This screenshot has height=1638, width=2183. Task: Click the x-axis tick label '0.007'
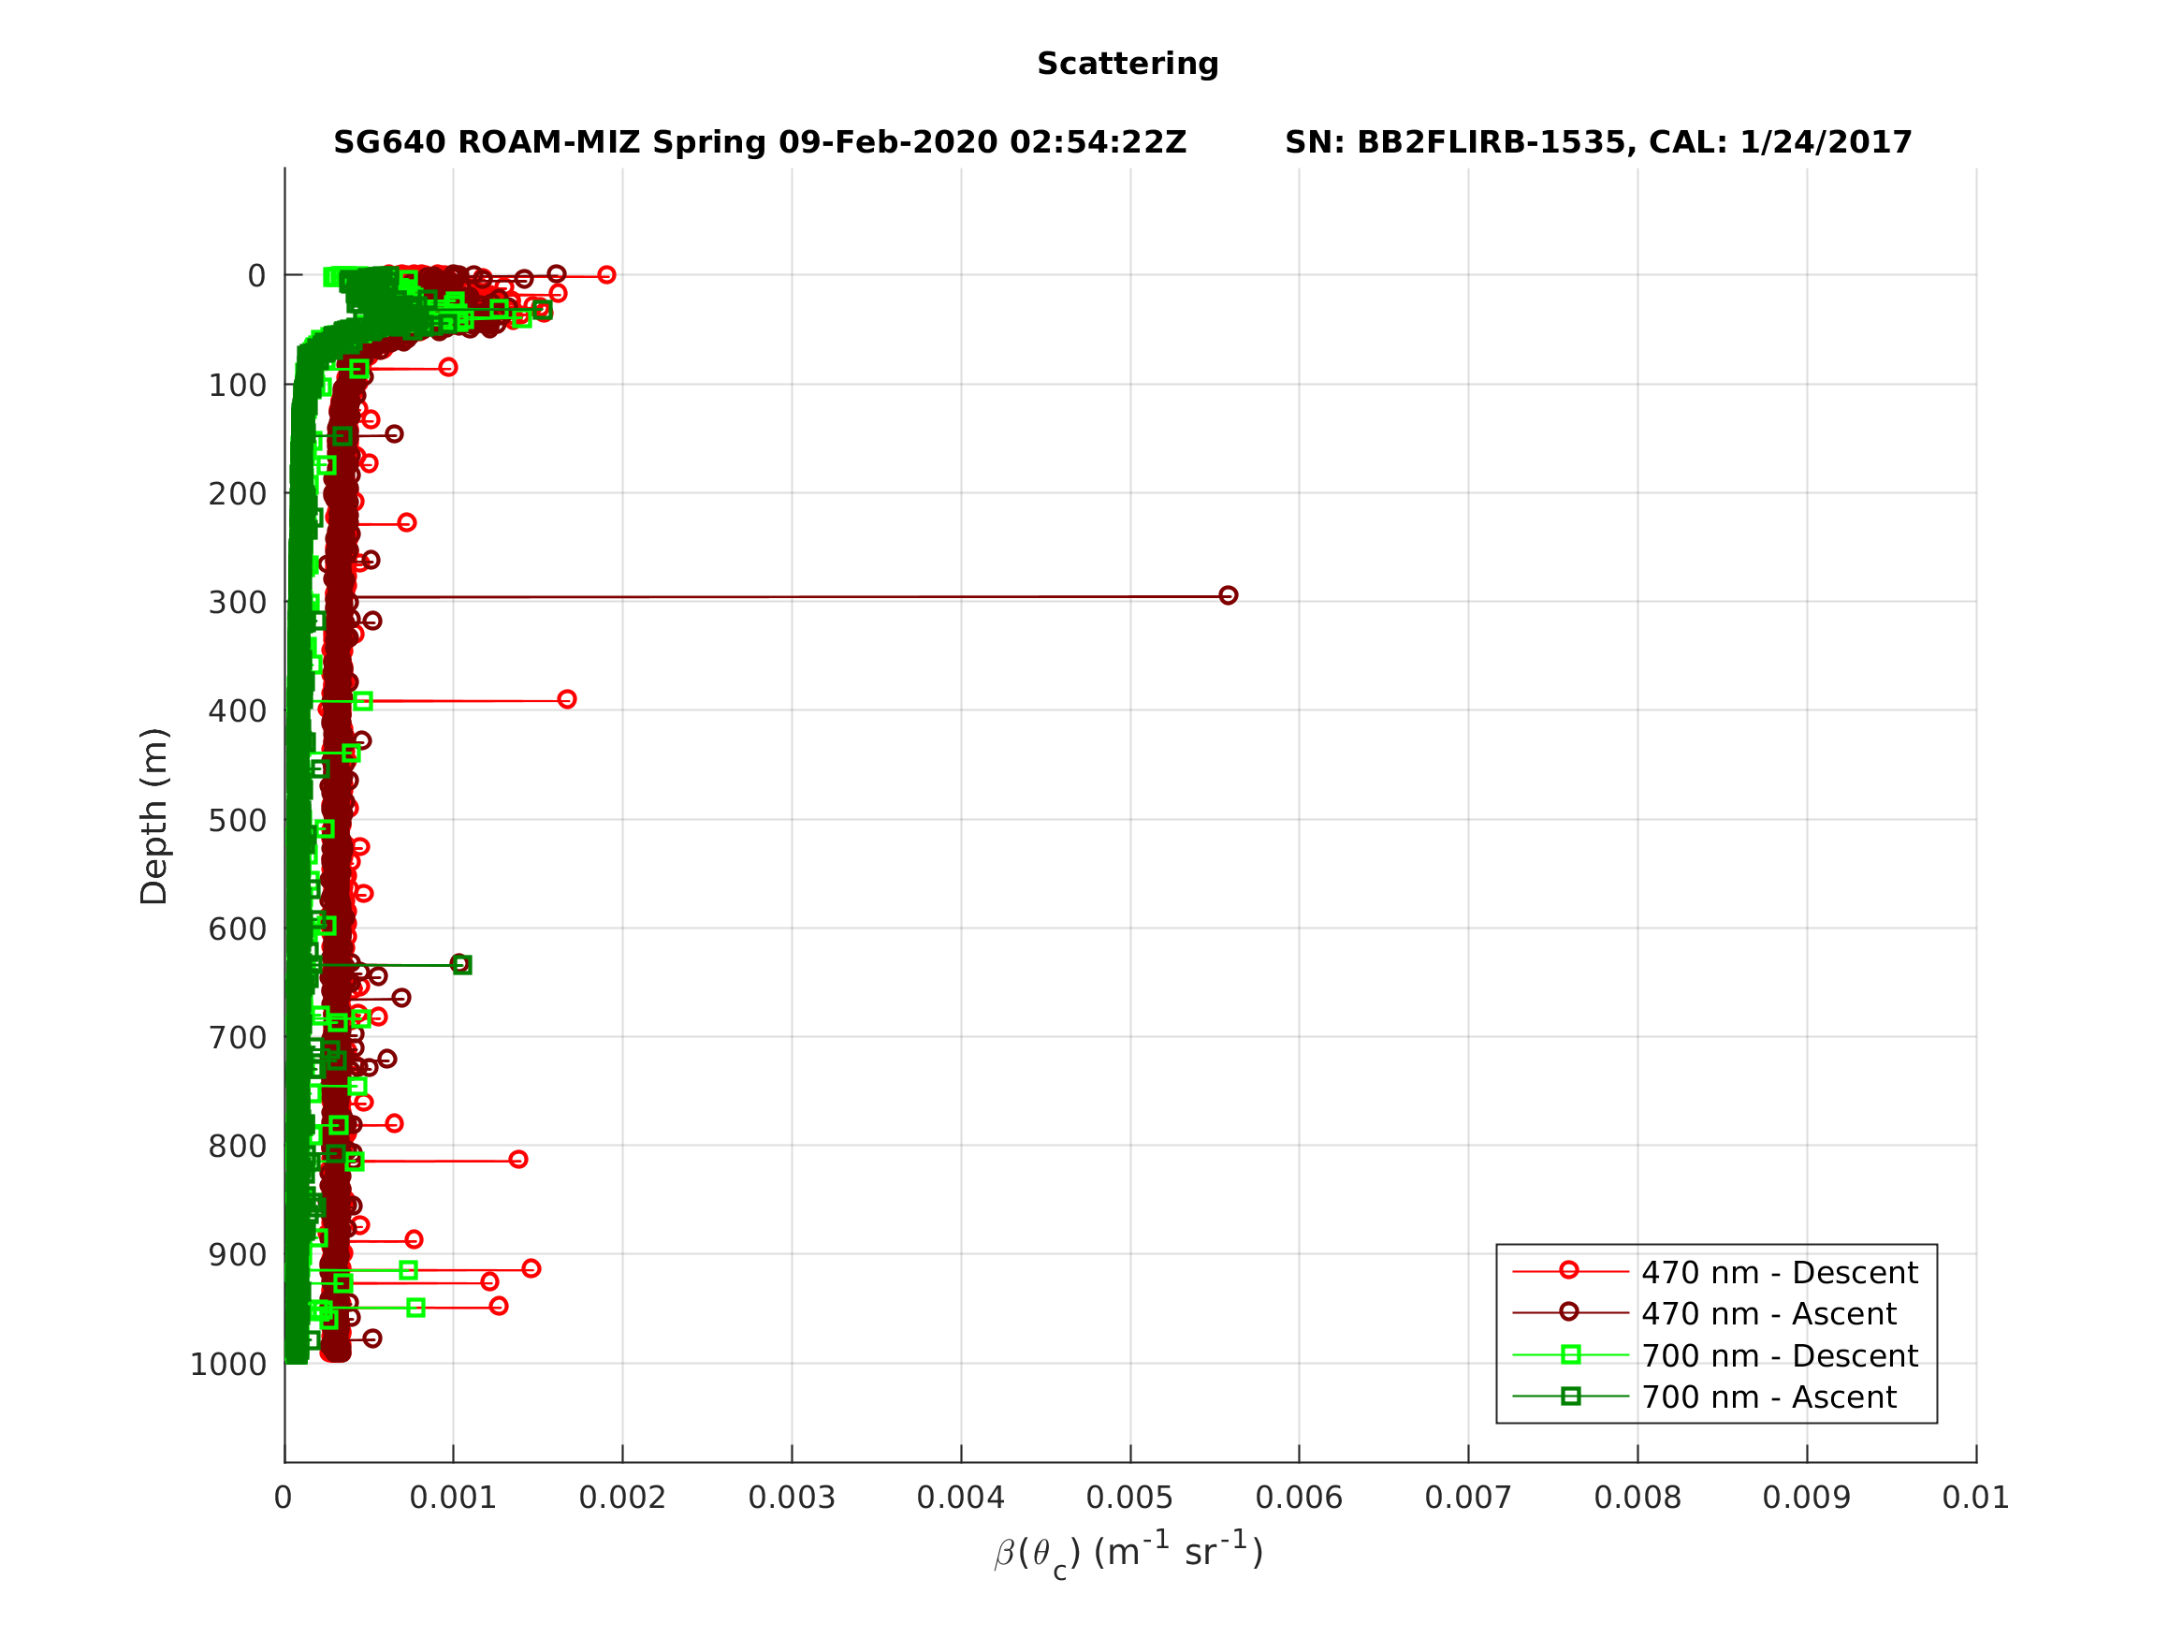coord(1467,1498)
